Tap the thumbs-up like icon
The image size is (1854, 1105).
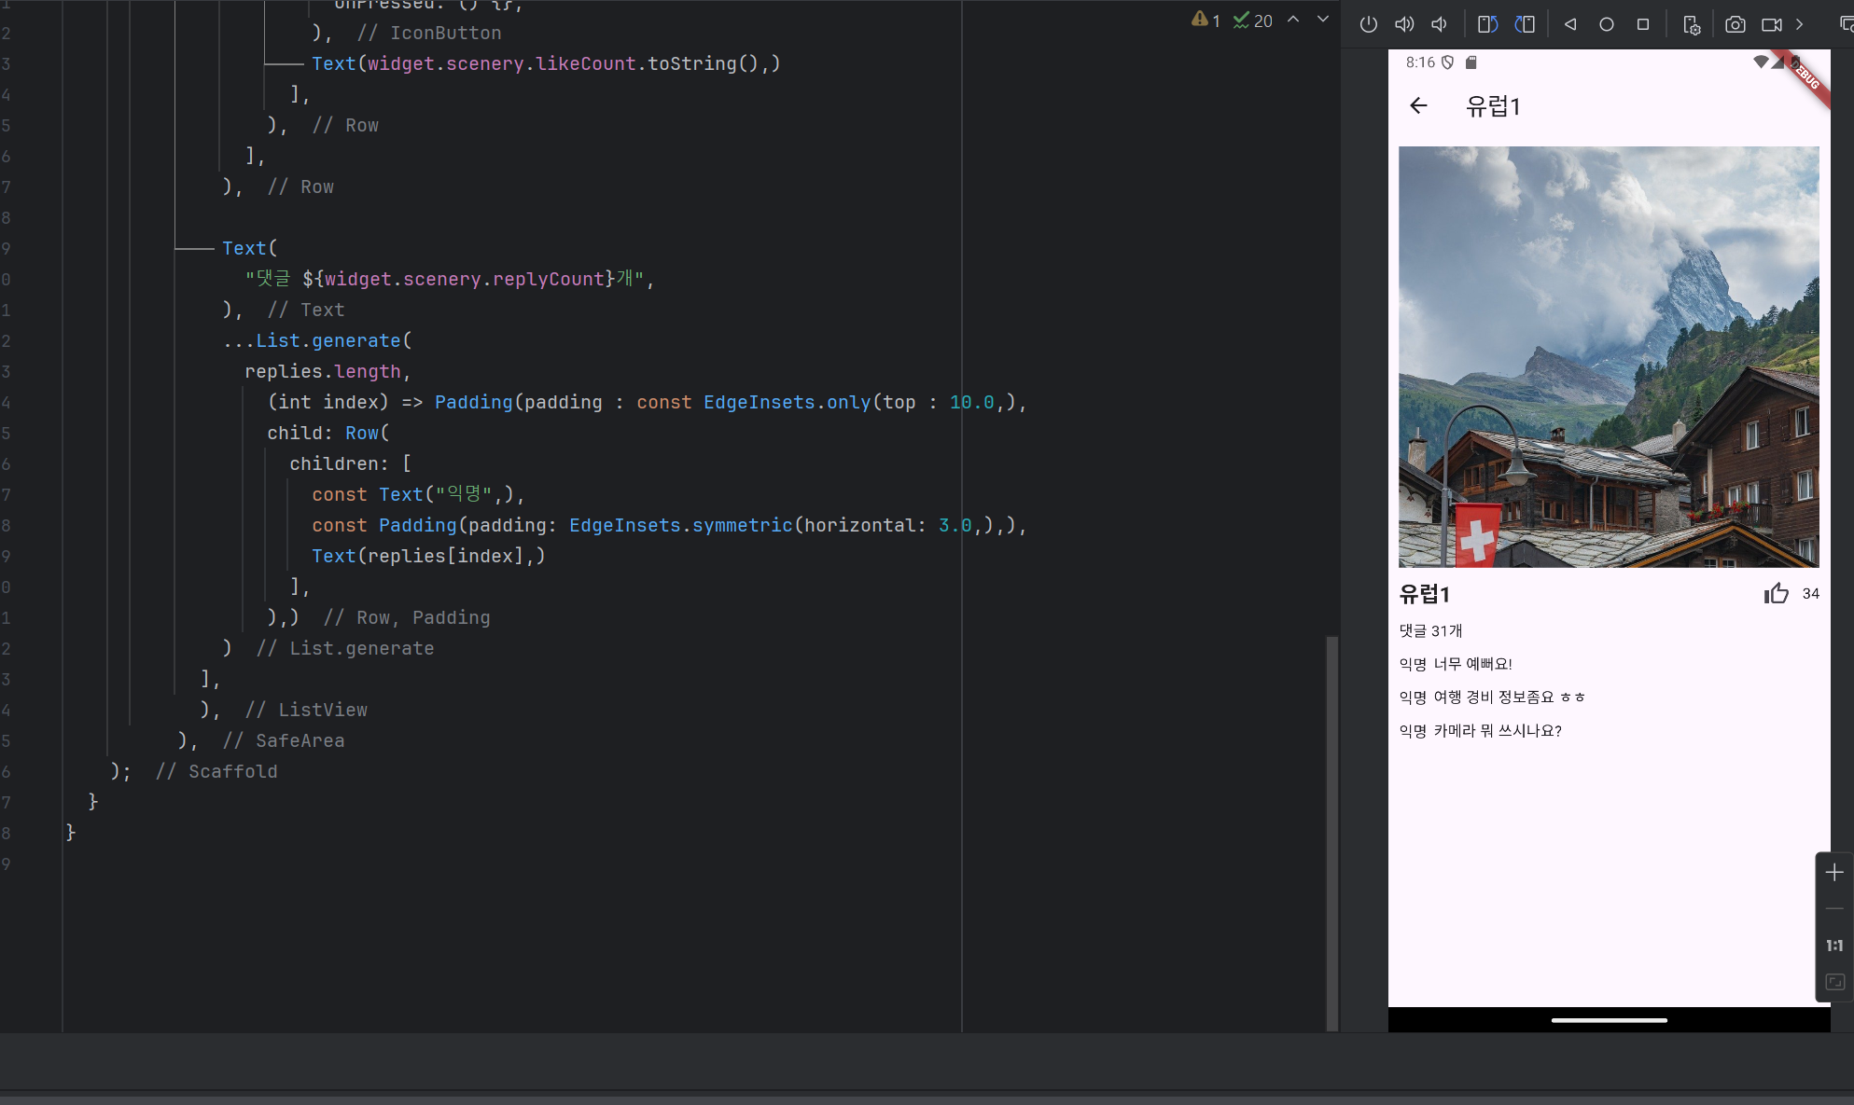1777,593
